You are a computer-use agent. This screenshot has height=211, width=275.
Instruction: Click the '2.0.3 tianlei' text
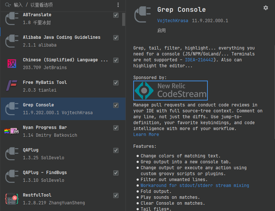[39, 90]
